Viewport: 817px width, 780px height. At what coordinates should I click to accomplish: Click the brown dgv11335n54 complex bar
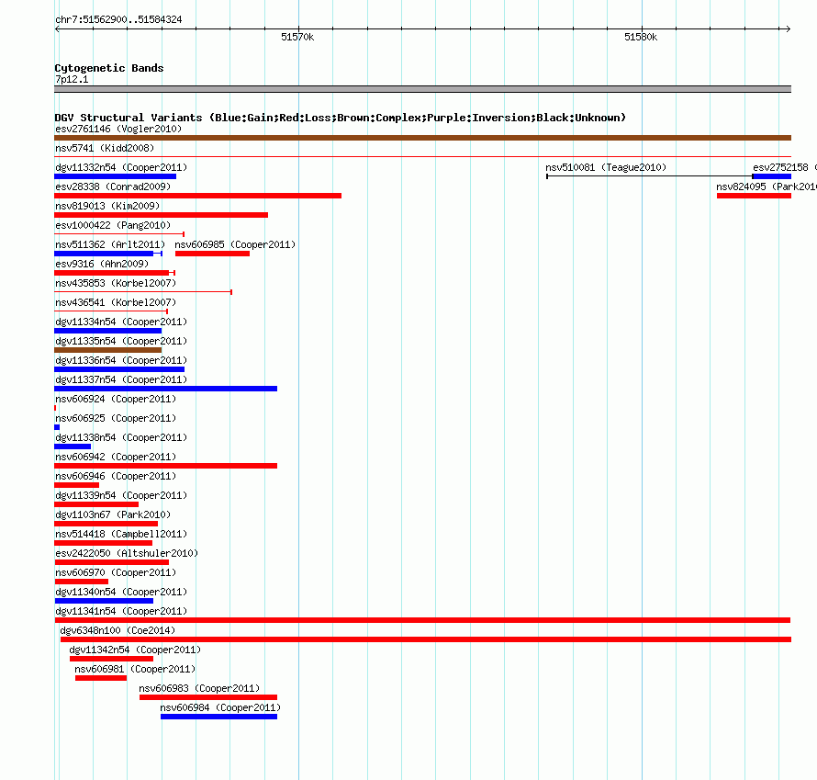click(107, 350)
